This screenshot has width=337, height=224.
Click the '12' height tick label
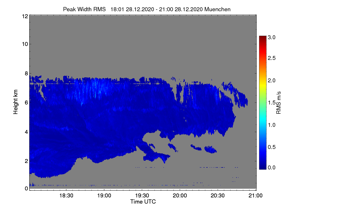pyautogui.click(x=25, y=16)
